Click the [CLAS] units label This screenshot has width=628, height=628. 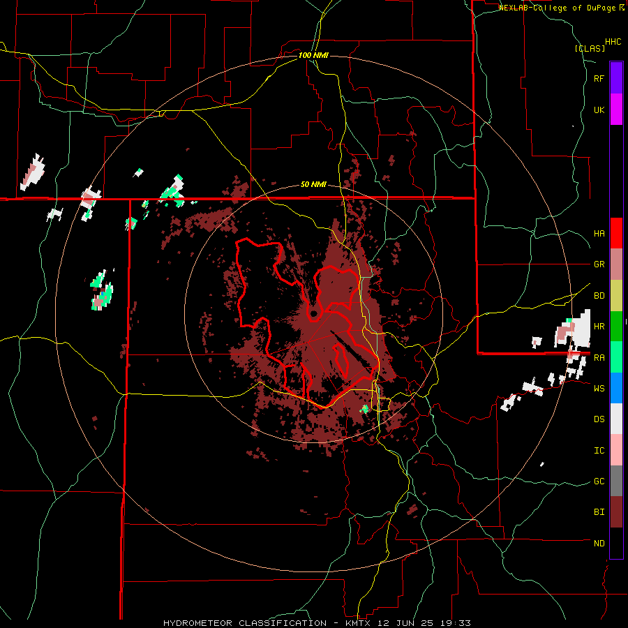590,49
